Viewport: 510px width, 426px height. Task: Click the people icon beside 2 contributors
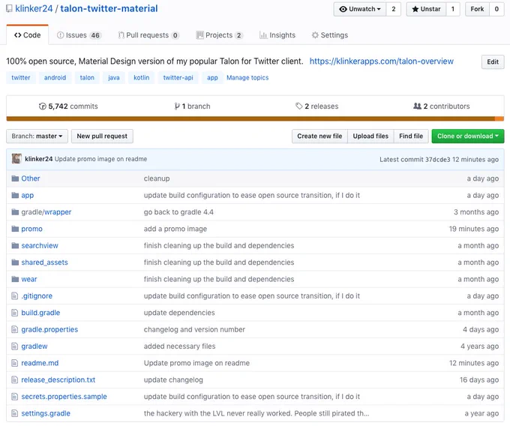point(417,106)
